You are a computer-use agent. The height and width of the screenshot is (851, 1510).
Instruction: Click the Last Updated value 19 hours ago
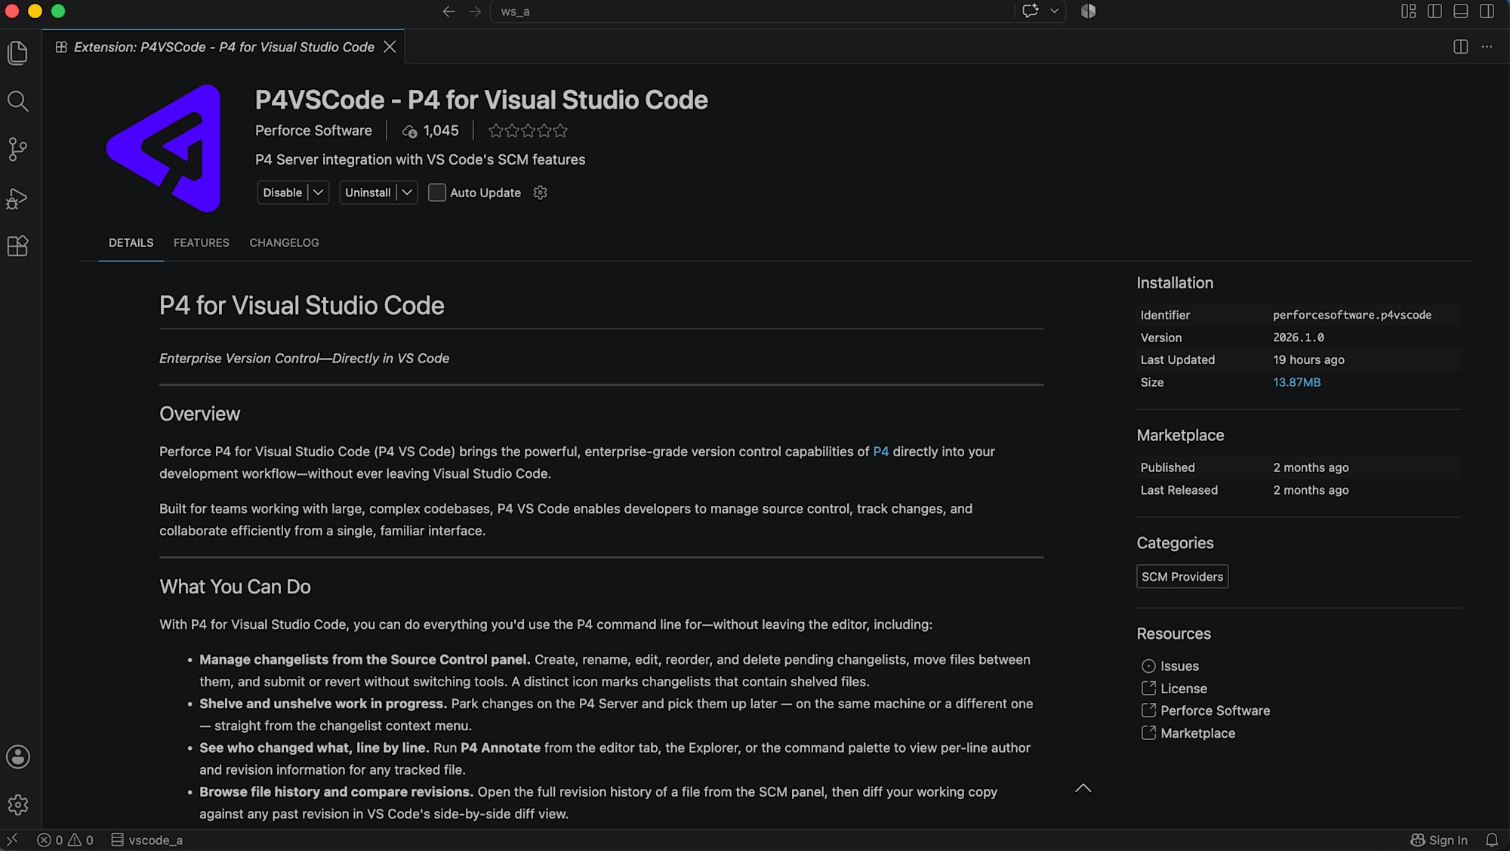[1308, 359]
